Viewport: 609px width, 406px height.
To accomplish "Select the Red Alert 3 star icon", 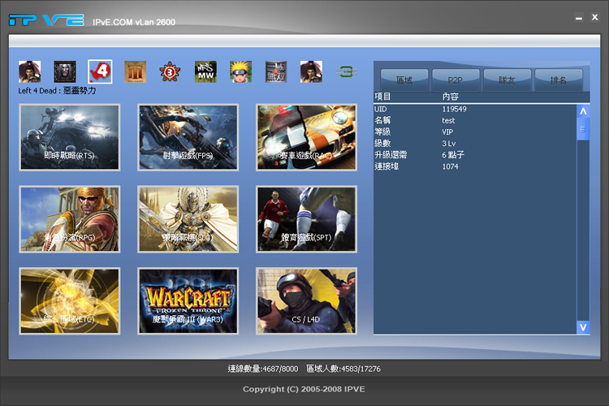I will point(170,71).
